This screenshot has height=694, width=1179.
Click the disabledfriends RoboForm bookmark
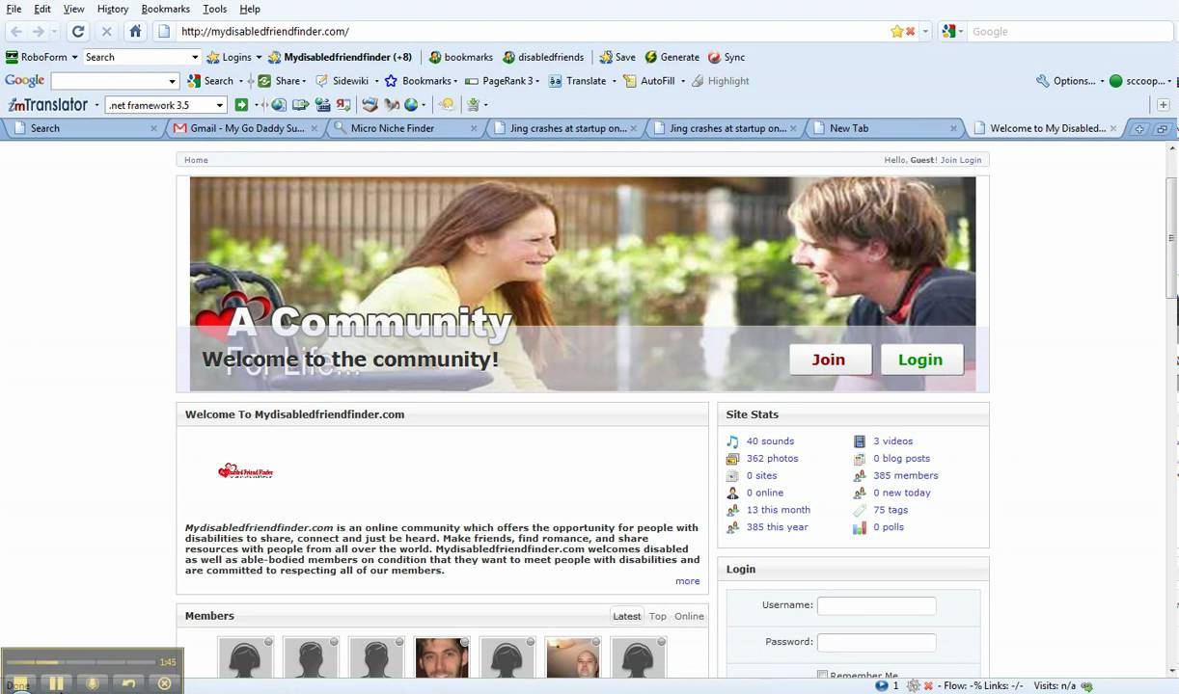tap(542, 57)
